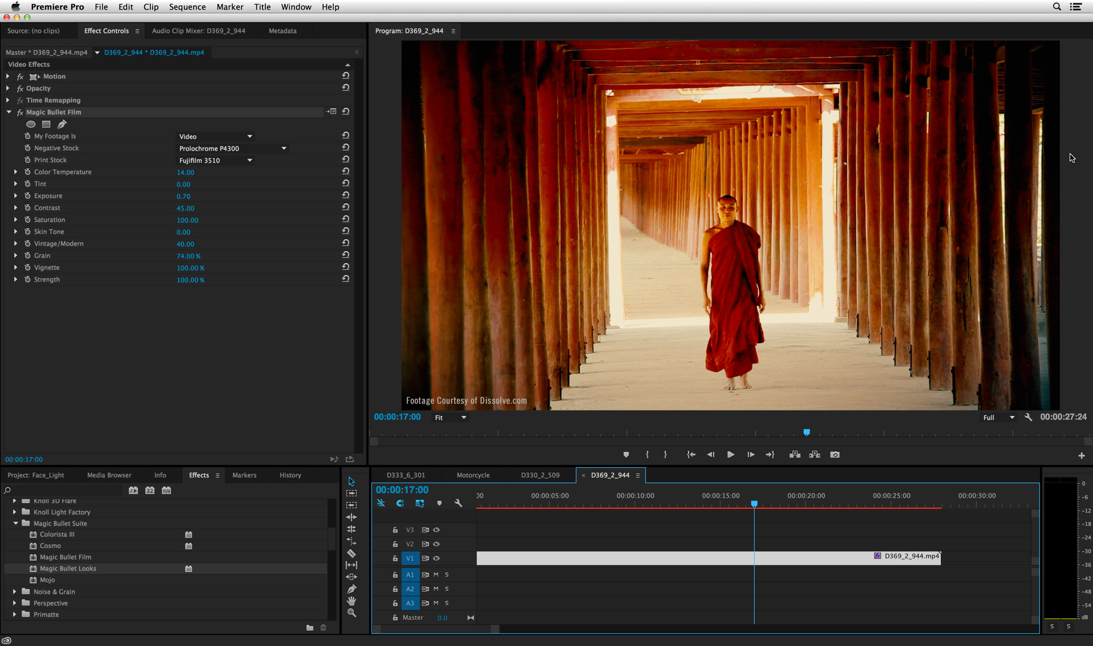Expand the Noise & Grain effects folder

[x=15, y=592]
